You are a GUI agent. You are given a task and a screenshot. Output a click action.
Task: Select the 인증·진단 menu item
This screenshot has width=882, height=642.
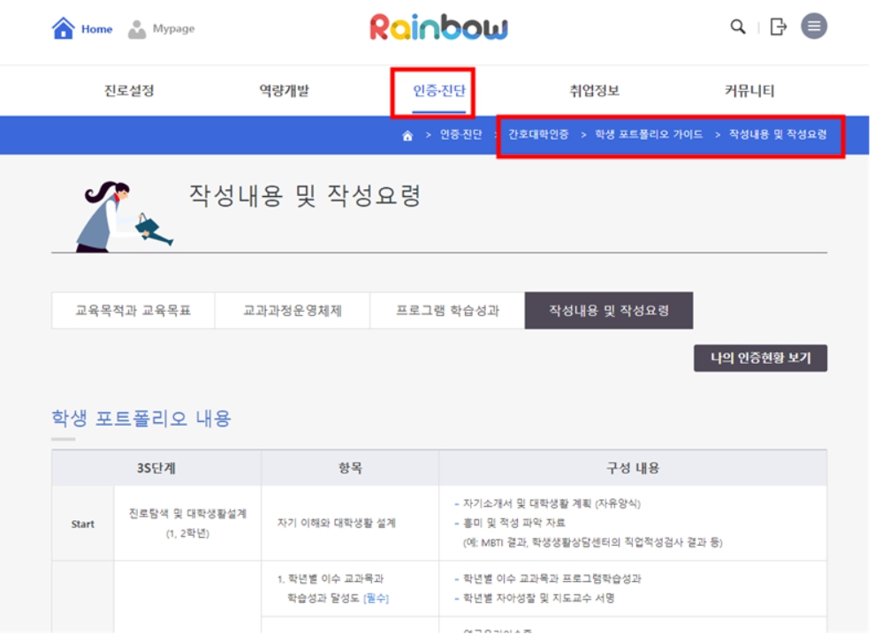[x=438, y=91]
